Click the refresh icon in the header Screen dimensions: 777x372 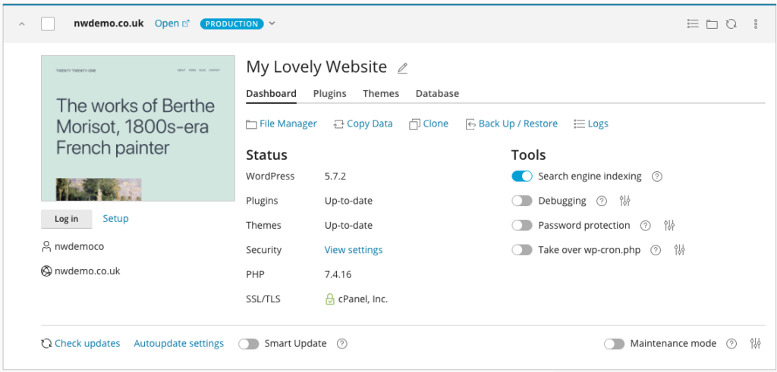click(731, 23)
